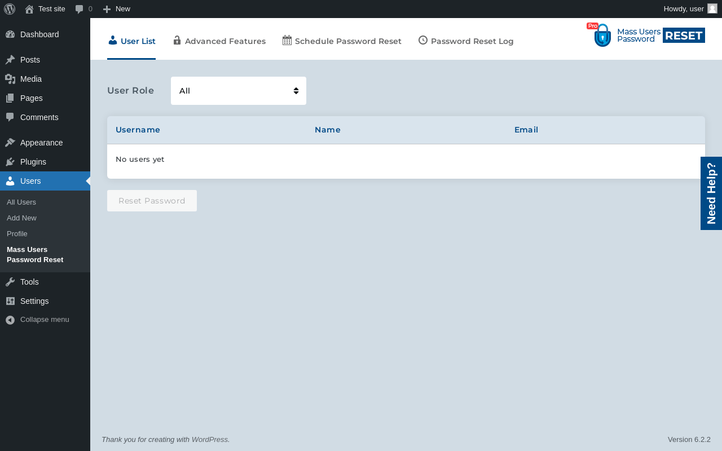
Task: Open the user avatar in admin bar
Action: [x=712, y=8]
